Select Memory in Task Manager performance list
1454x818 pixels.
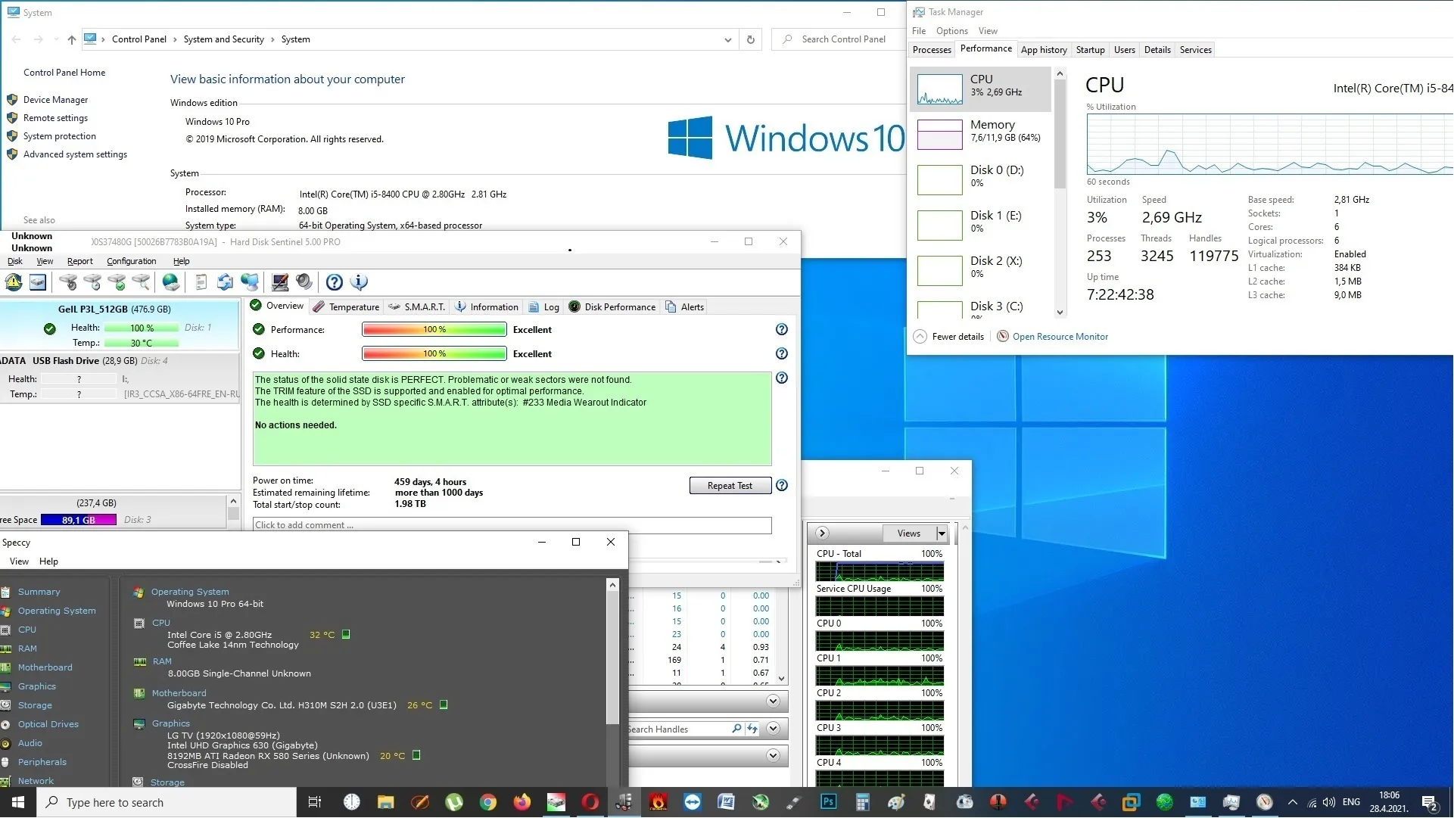[x=980, y=135]
